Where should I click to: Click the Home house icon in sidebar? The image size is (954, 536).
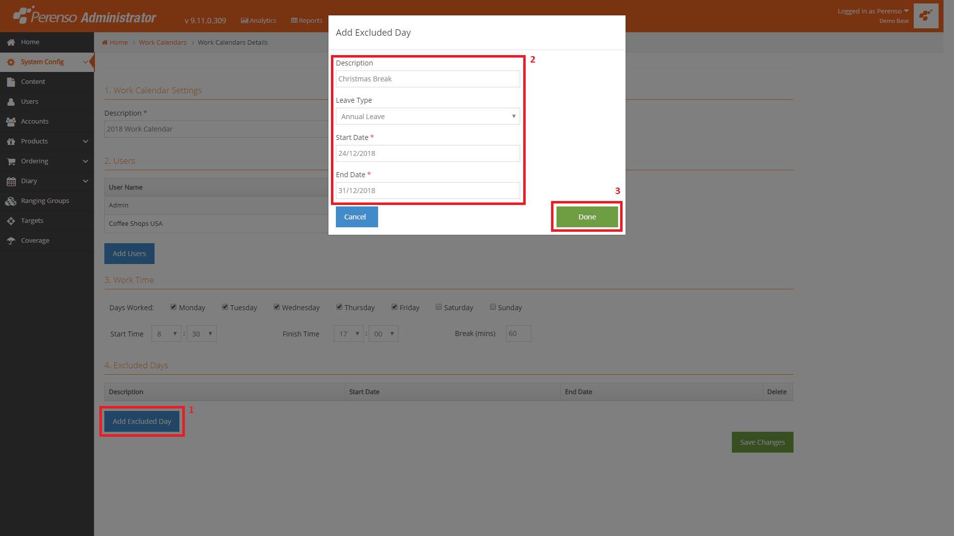(x=11, y=42)
